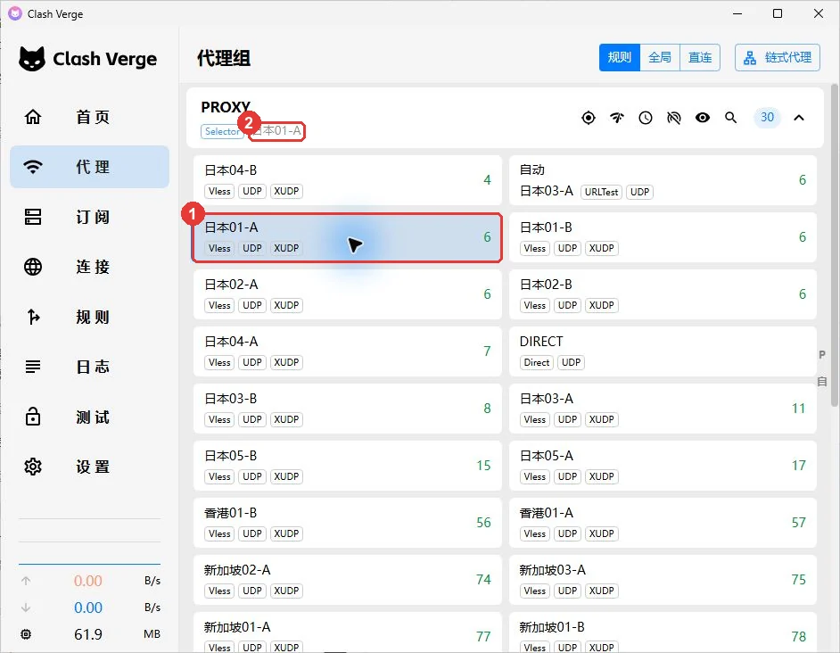Screen dimensions: 840x653
Task: Click the memory usage chip icon
Action: click(x=26, y=634)
